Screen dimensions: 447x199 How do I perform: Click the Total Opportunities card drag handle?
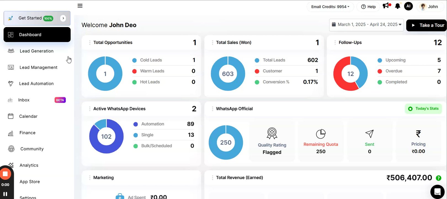pos(90,43)
